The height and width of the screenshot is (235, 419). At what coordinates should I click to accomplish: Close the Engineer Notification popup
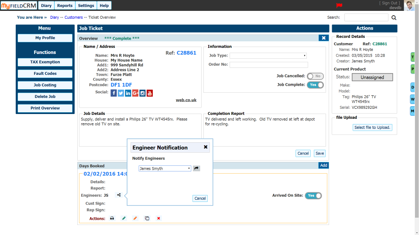[206, 147]
